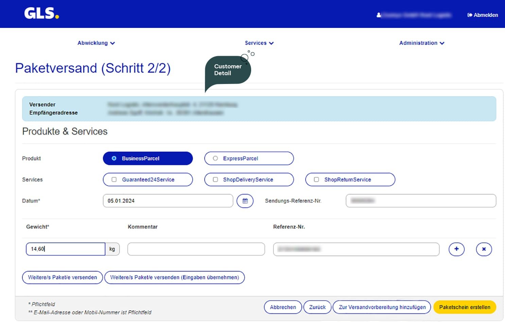Image resolution: width=505 pixels, height=322 pixels.
Task: Select ExpressParcel product option
Action: (249, 158)
